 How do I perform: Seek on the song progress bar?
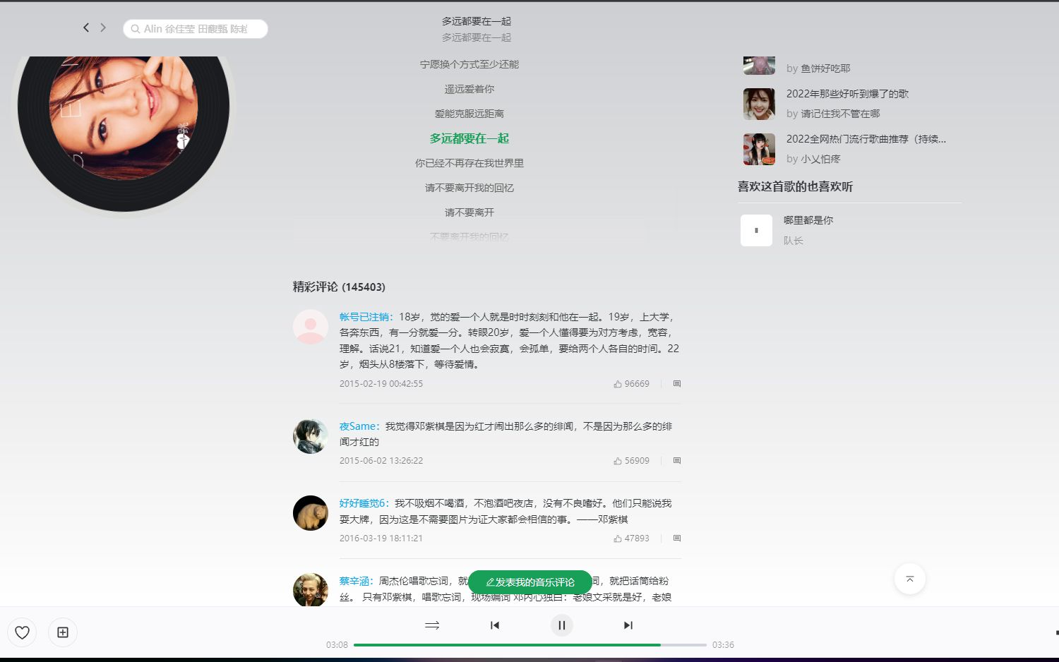(x=529, y=645)
